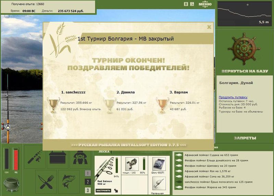Click log entry sanchezzzz поймал Ёрша полосатого
The height and width of the screenshot is (196, 274).
coord(219,182)
